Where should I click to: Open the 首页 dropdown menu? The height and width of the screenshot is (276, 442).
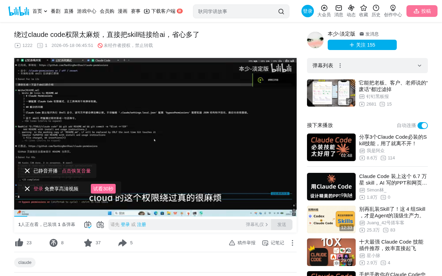click(40, 11)
